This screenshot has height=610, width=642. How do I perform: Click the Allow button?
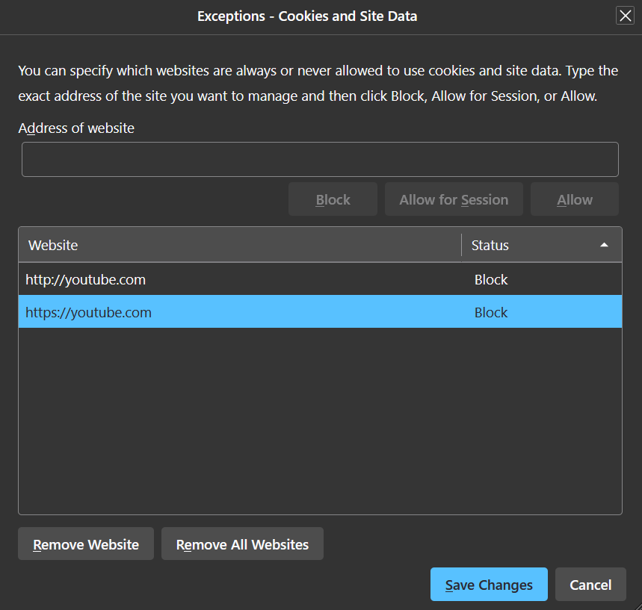pos(575,199)
